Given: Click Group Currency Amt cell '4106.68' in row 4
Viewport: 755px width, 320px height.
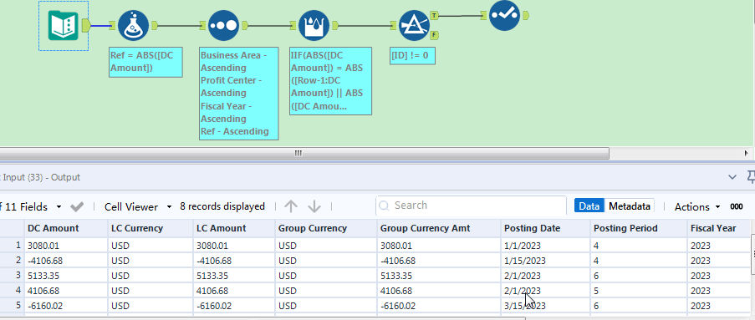Looking at the screenshot, I should pos(439,291).
